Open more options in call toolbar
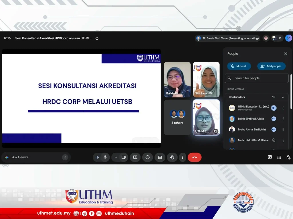This screenshot has width=293, height=219. click(183, 157)
